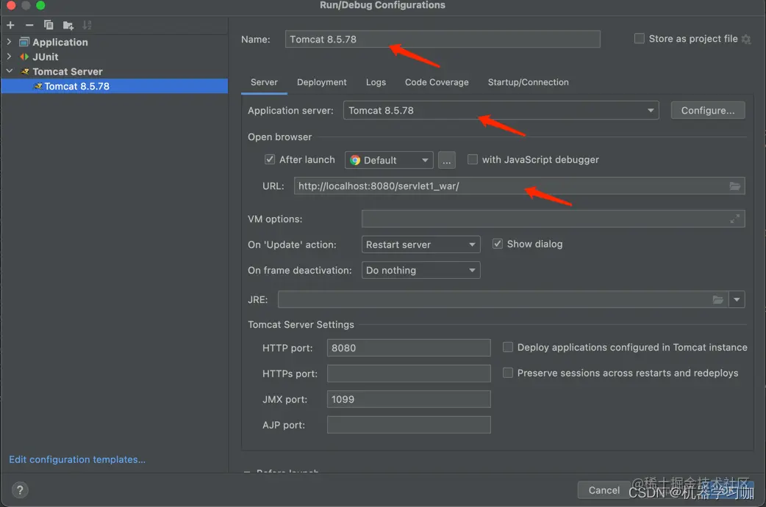Click the HTTPs port field
766x507 pixels.
click(409, 373)
